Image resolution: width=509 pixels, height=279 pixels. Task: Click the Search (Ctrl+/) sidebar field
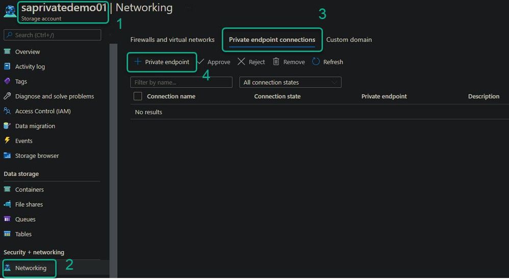pos(52,35)
